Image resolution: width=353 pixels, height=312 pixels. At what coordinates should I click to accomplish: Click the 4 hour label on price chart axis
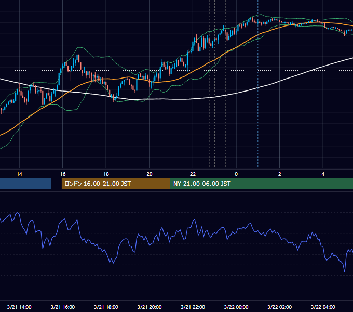pos(323,174)
